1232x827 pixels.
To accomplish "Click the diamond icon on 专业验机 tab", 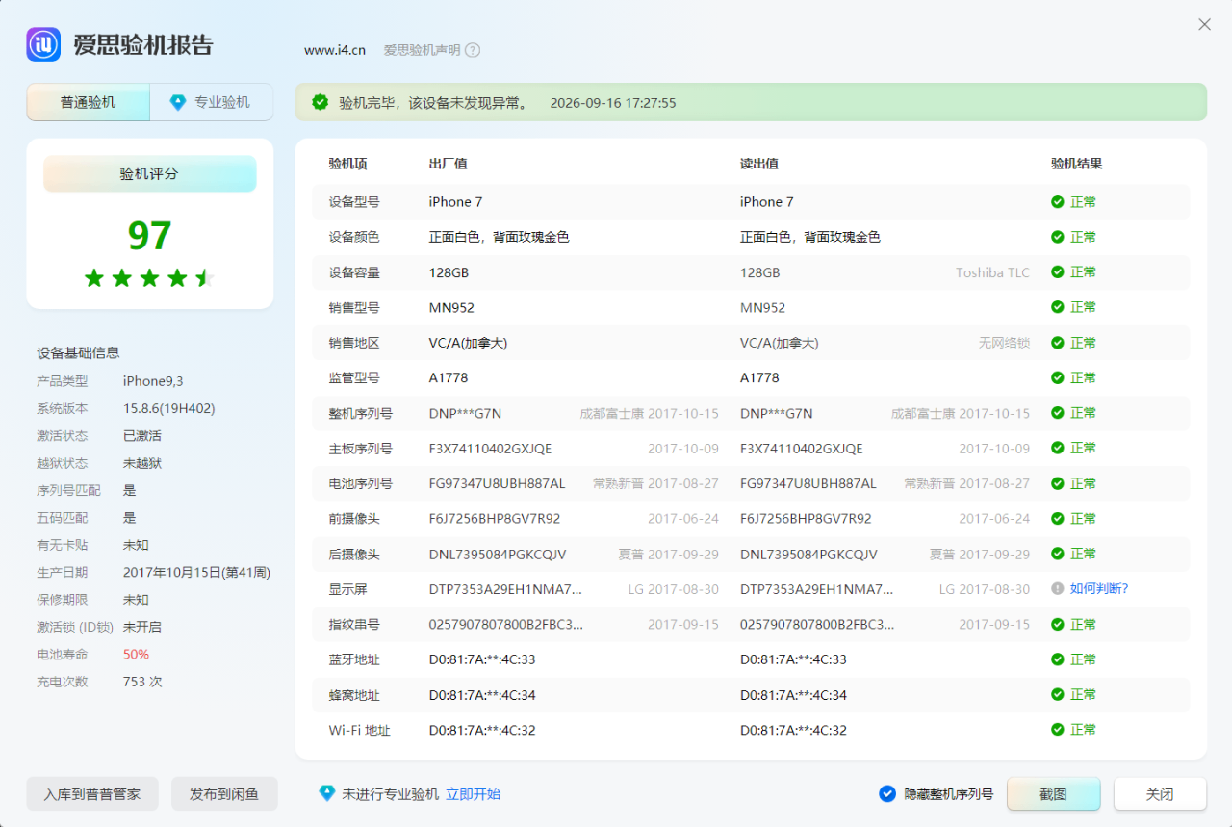I will (178, 102).
